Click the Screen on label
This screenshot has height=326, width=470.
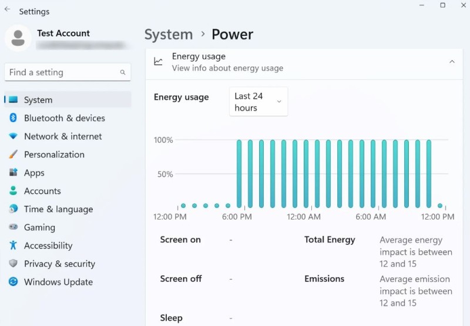[180, 240]
